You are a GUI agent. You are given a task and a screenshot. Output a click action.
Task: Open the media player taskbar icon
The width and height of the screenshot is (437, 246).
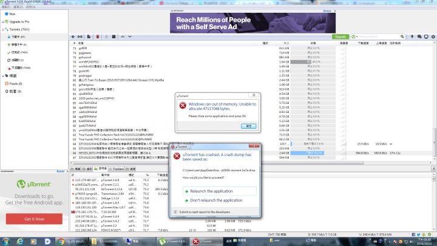(x=33, y=241)
